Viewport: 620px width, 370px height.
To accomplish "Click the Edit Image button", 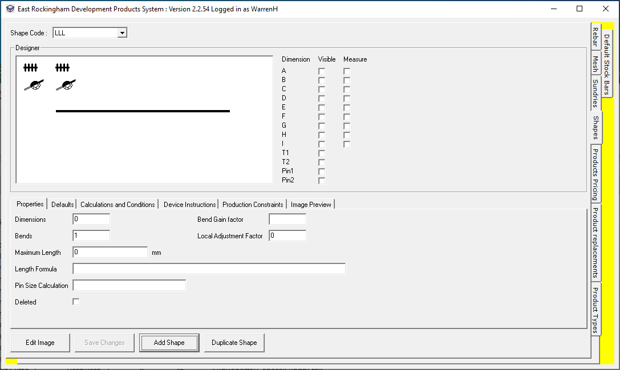I will pyautogui.click(x=40, y=343).
